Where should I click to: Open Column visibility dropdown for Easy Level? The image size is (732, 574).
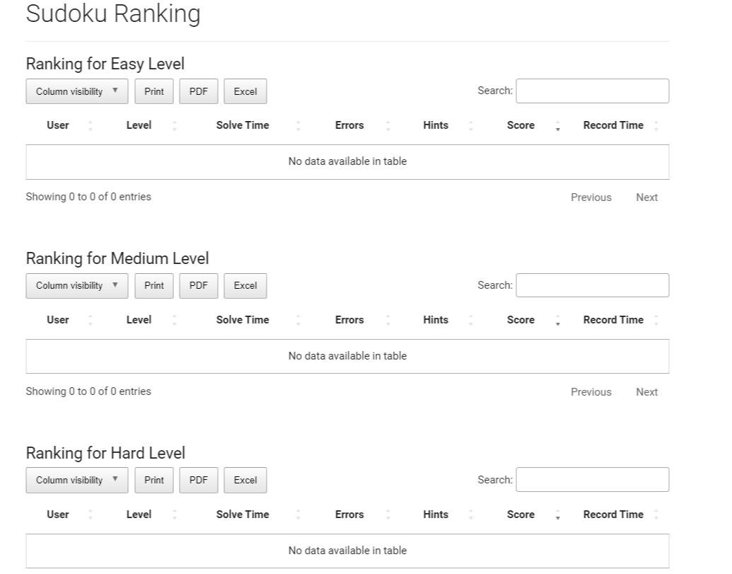(x=77, y=91)
